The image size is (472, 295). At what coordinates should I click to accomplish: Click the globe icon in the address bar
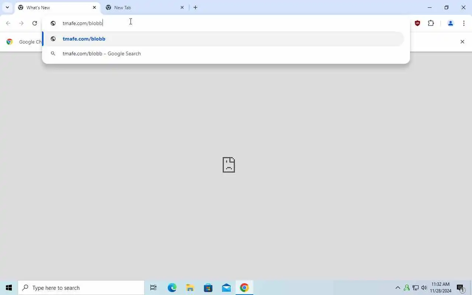[53, 23]
